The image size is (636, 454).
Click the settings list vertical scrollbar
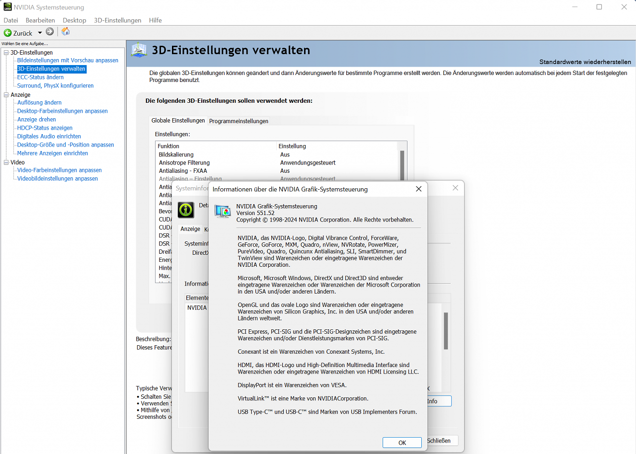point(402,166)
